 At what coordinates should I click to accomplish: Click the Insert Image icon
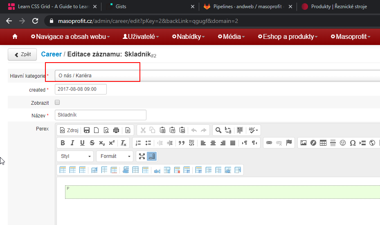tap(304, 143)
